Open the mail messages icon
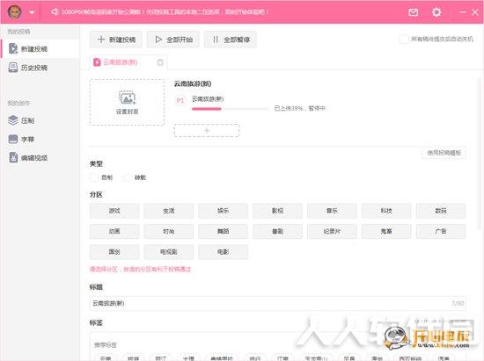The height and width of the screenshot is (361, 484). click(413, 12)
